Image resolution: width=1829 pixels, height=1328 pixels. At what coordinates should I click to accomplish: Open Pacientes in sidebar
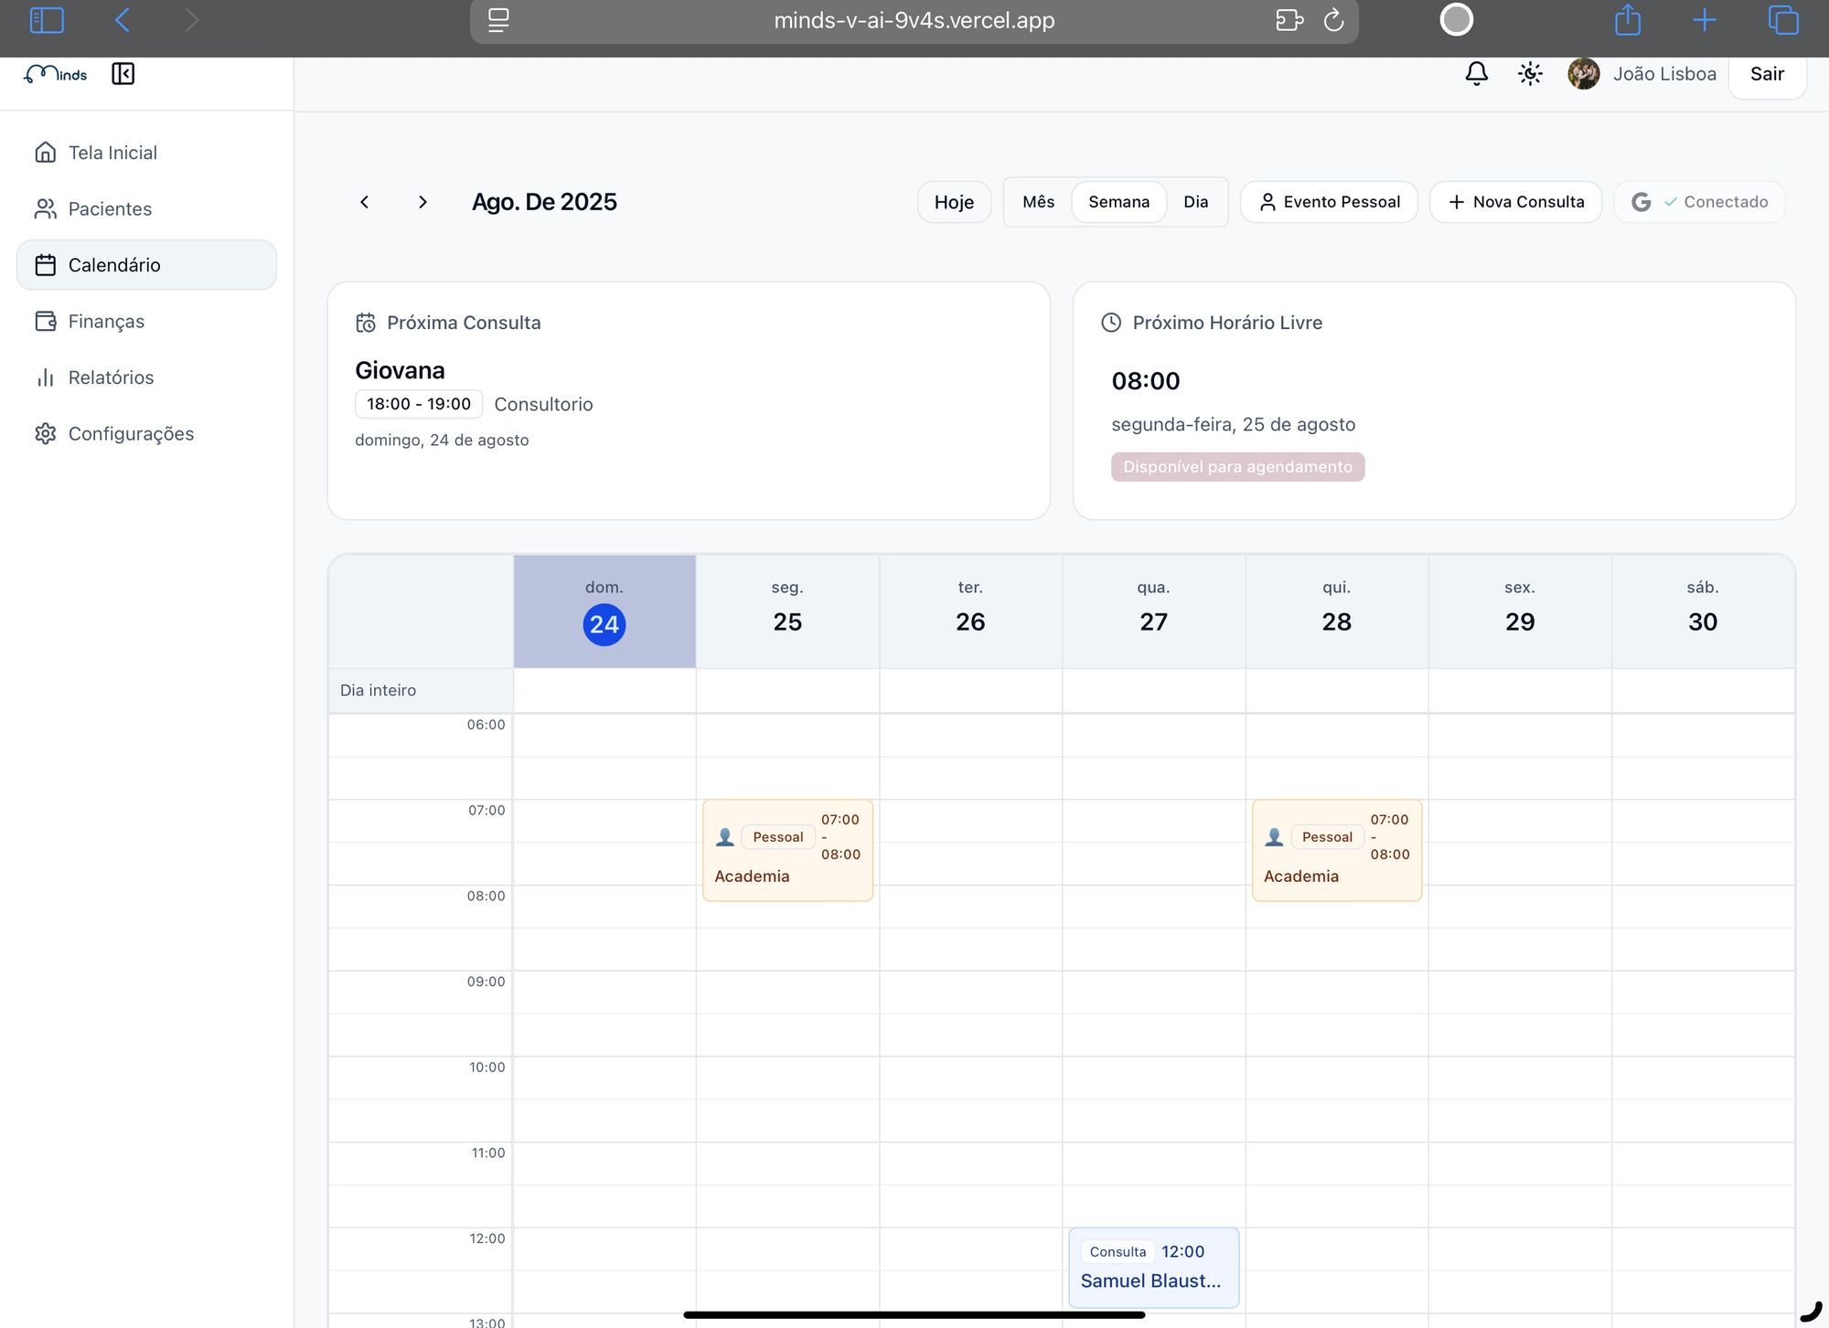coord(110,208)
